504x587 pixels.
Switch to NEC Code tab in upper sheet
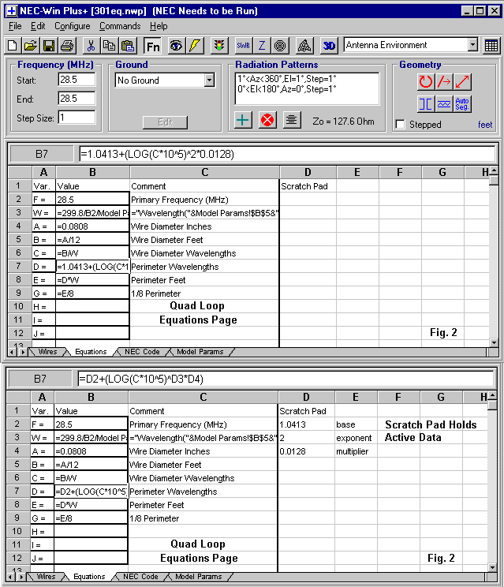[141, 352]
